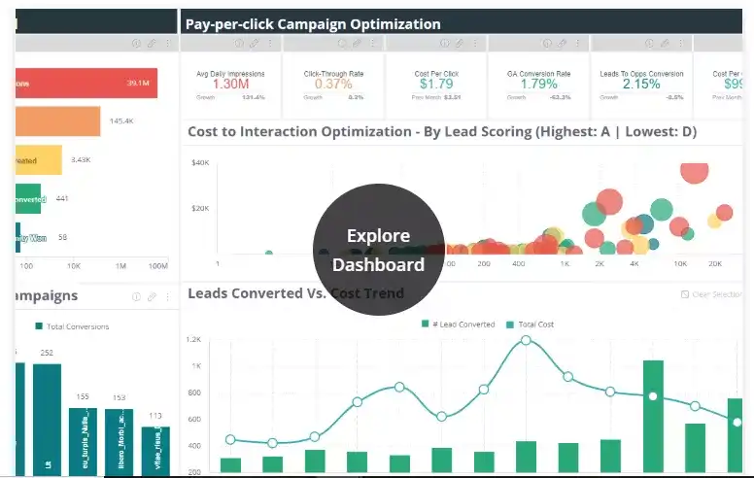This screenshot has width=754, height=478.
Task: Edit the Click-Through Rate widget
Action: [357, 44]
